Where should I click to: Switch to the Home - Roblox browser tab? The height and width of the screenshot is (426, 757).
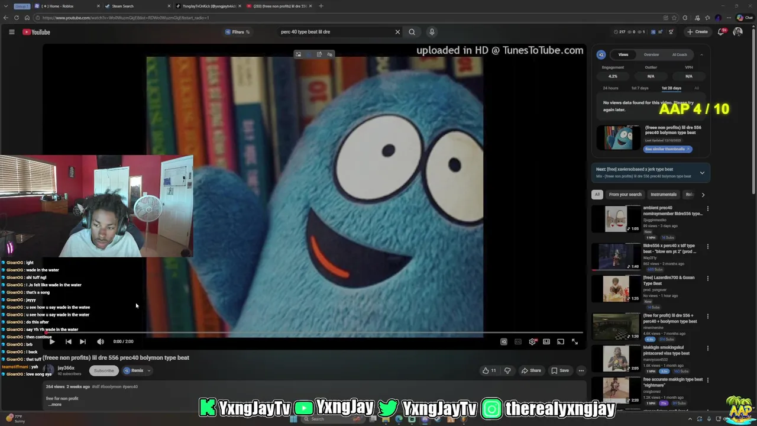66,6
